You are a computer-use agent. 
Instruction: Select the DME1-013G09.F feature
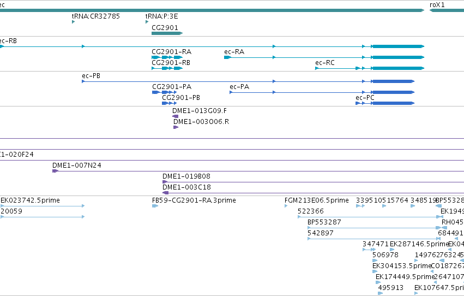click(175, 116)
